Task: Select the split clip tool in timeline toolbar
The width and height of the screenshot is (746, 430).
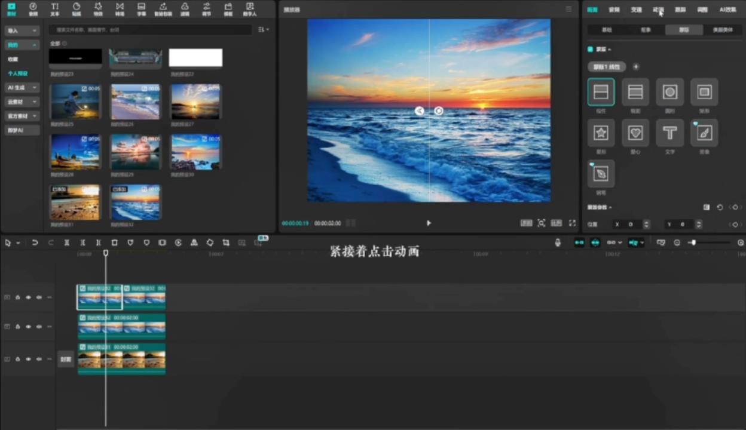Action: pyautogui.click(x=66, y=242)
